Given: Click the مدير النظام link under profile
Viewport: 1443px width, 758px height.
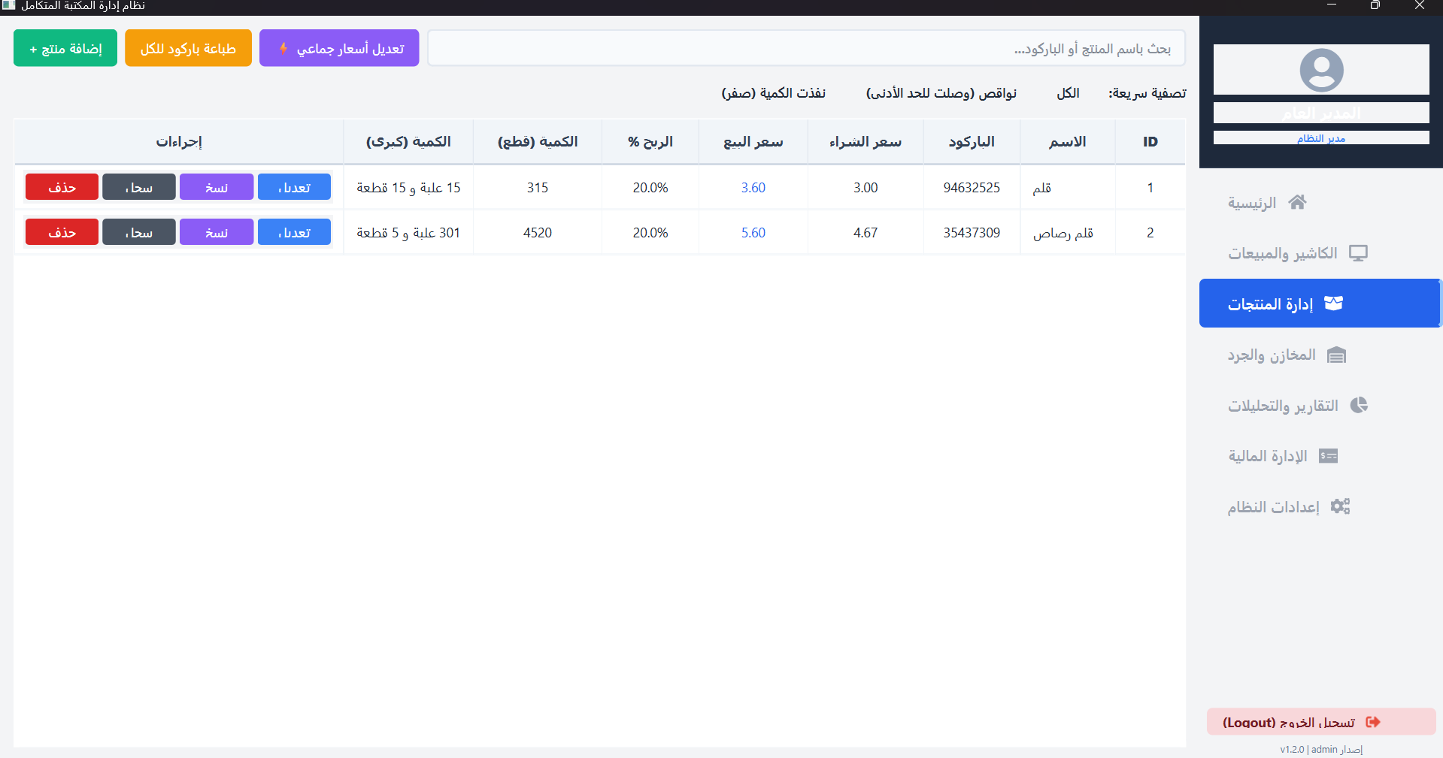Looking at the screenshot, I should [1320, 138].
